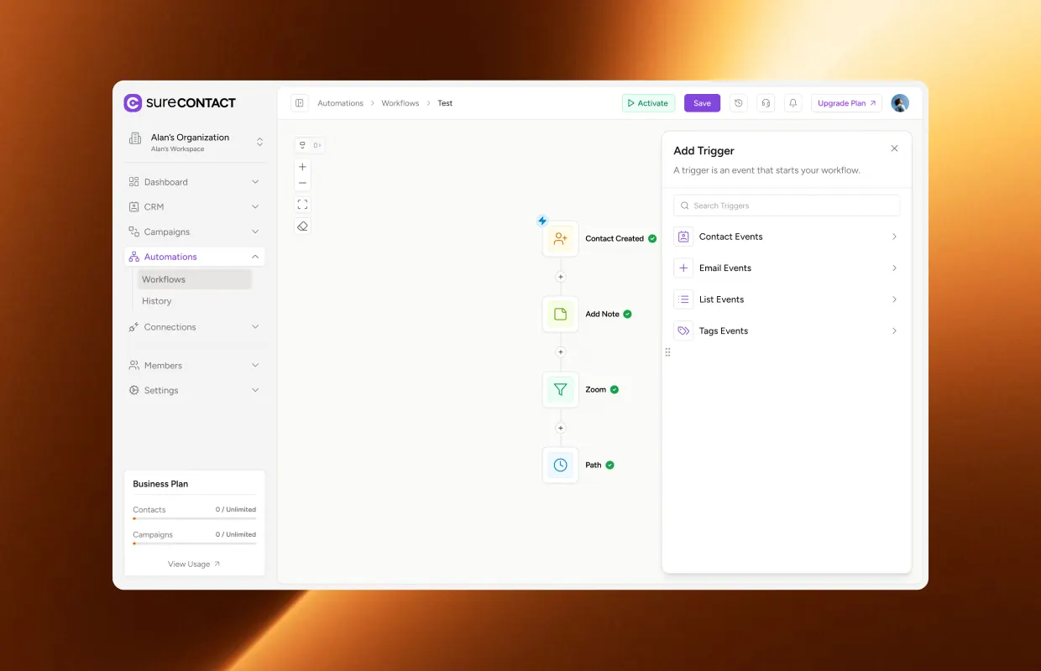Click the Business Plan heading
This screenshot has width=1041, height=671.
(x=160, y=484)
